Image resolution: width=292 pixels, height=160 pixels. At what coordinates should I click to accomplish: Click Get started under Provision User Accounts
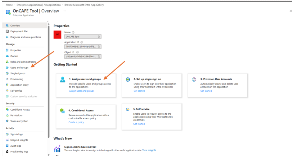(206, 91)
